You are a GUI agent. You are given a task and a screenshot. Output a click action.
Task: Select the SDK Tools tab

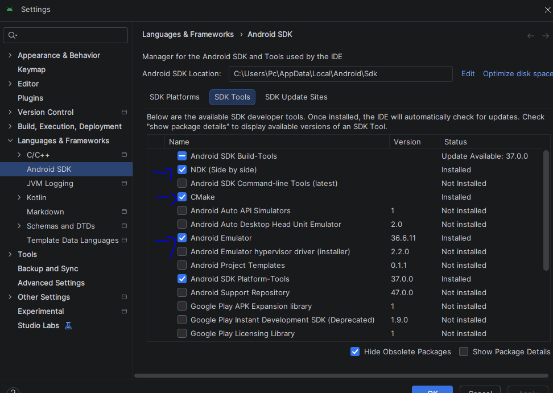(x=233, y=97)
